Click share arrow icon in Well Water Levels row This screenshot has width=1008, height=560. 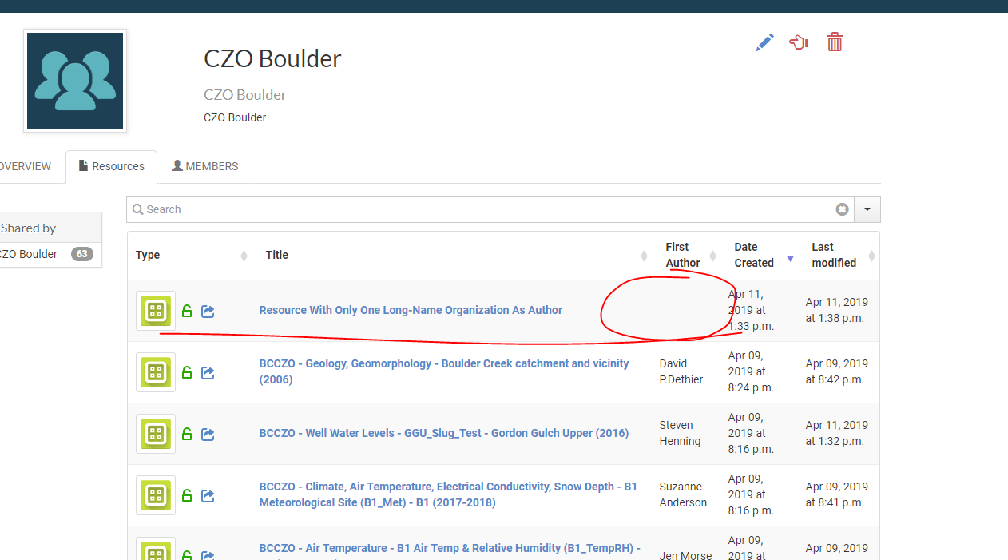pos(208,434)
